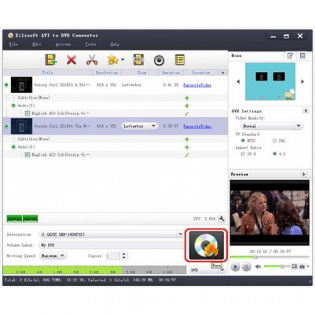Toggle second English AC3 audio checkbox
This screenshot has width=315, height=315.
[x=27, y=155]
